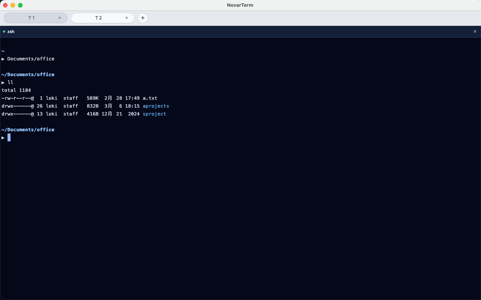Close the zsh pane using its x icon
Screen dimensions: 481x300
click(475, 31)
